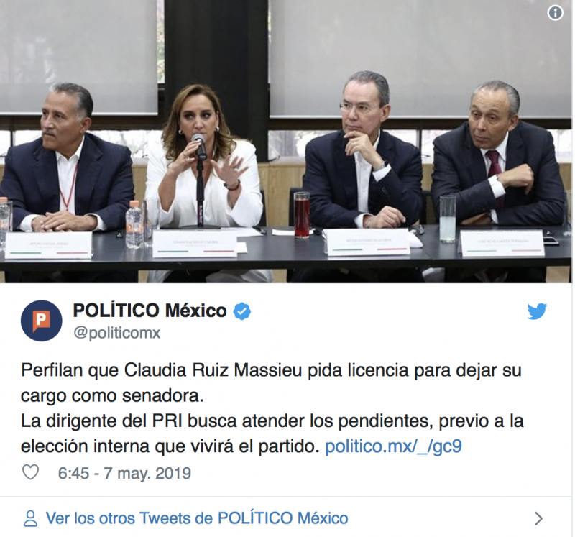This screenshot has height=537, width=575.
Task: Click the blue verified badge
Action: point(242,311)
